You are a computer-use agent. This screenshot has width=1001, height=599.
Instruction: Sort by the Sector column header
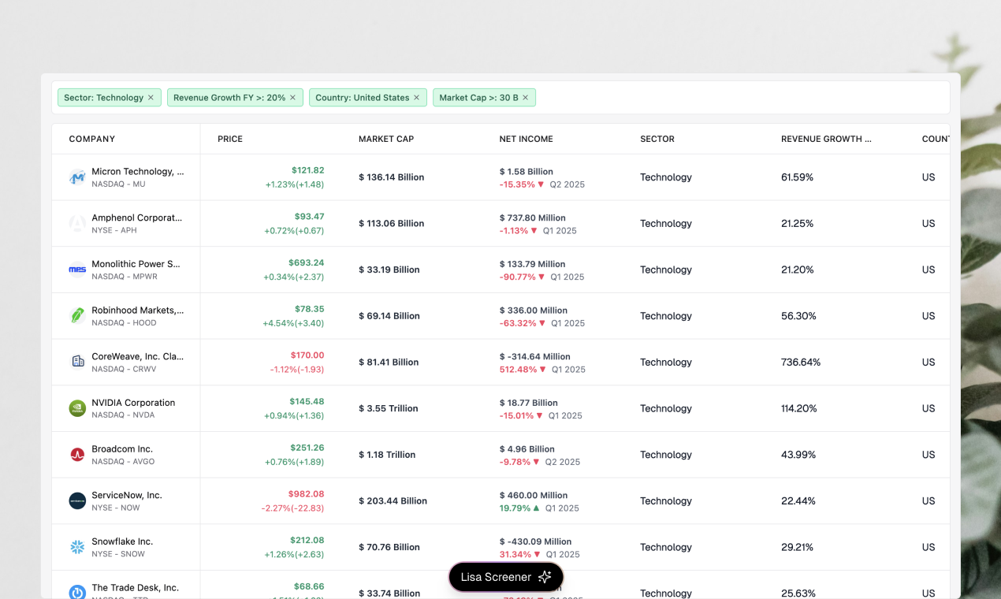[x=657, y=139]
